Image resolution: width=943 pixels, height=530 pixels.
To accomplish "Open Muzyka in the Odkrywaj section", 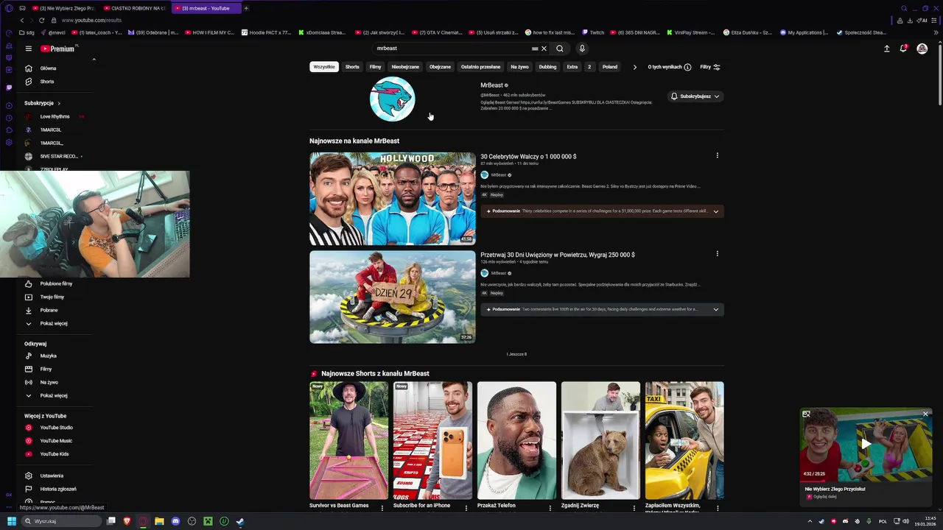I will point(48,356).
